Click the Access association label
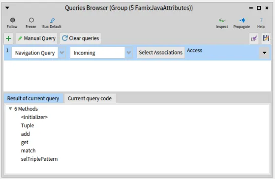 194,51
